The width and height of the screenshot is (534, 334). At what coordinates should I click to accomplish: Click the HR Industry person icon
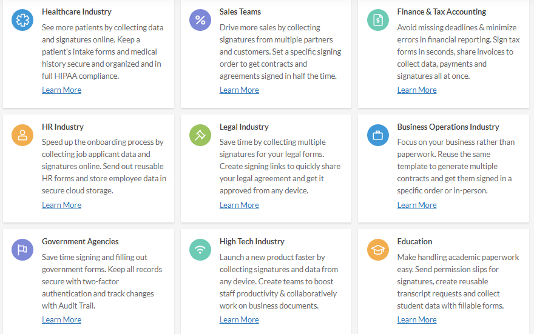pyautogui.click(x=22, y=135)
